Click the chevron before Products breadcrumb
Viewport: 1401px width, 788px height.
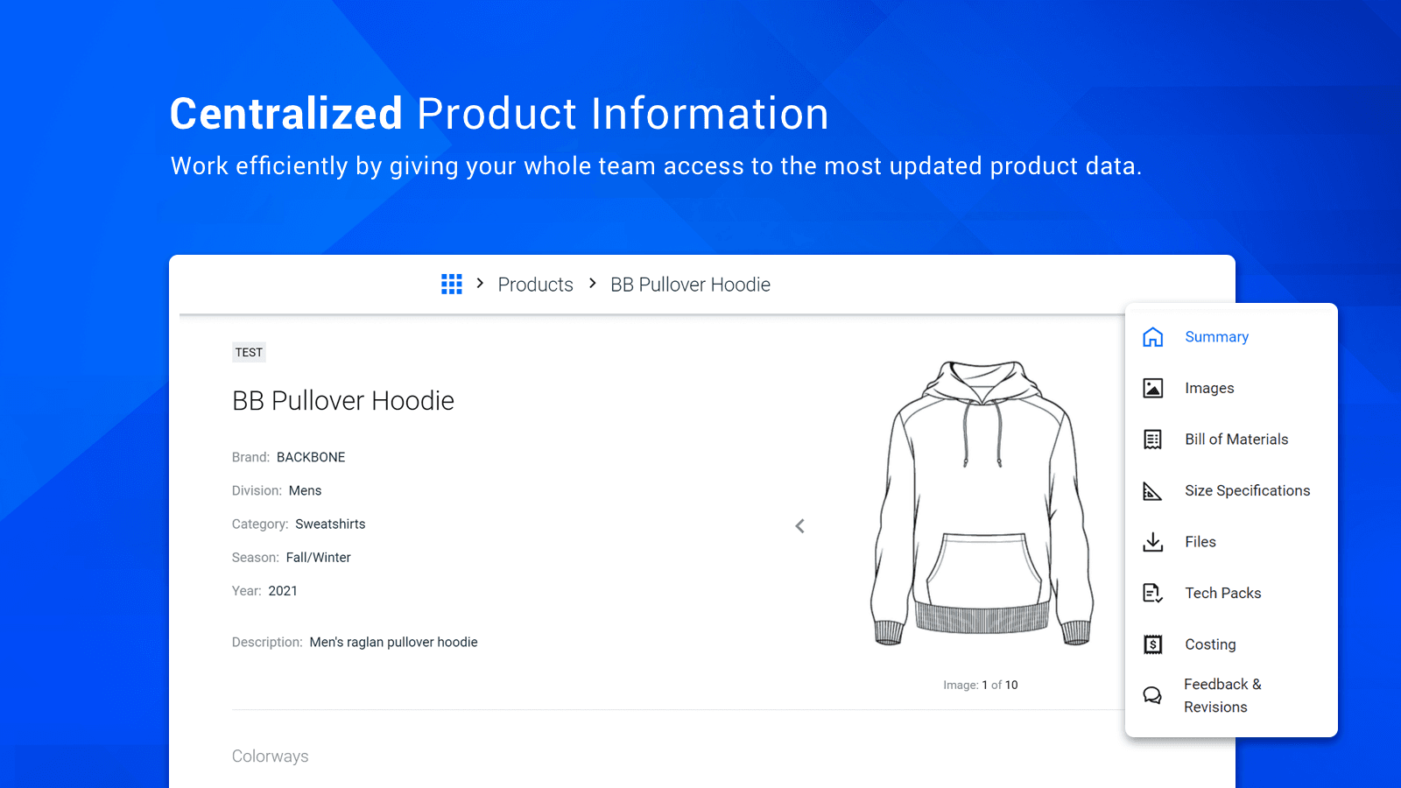[x=480, y=284]
